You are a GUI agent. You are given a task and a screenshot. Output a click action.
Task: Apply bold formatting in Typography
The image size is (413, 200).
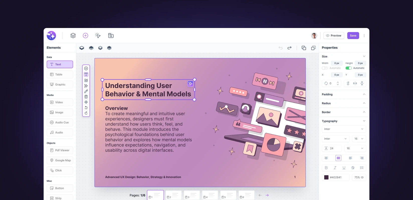(x=326, y=168)
